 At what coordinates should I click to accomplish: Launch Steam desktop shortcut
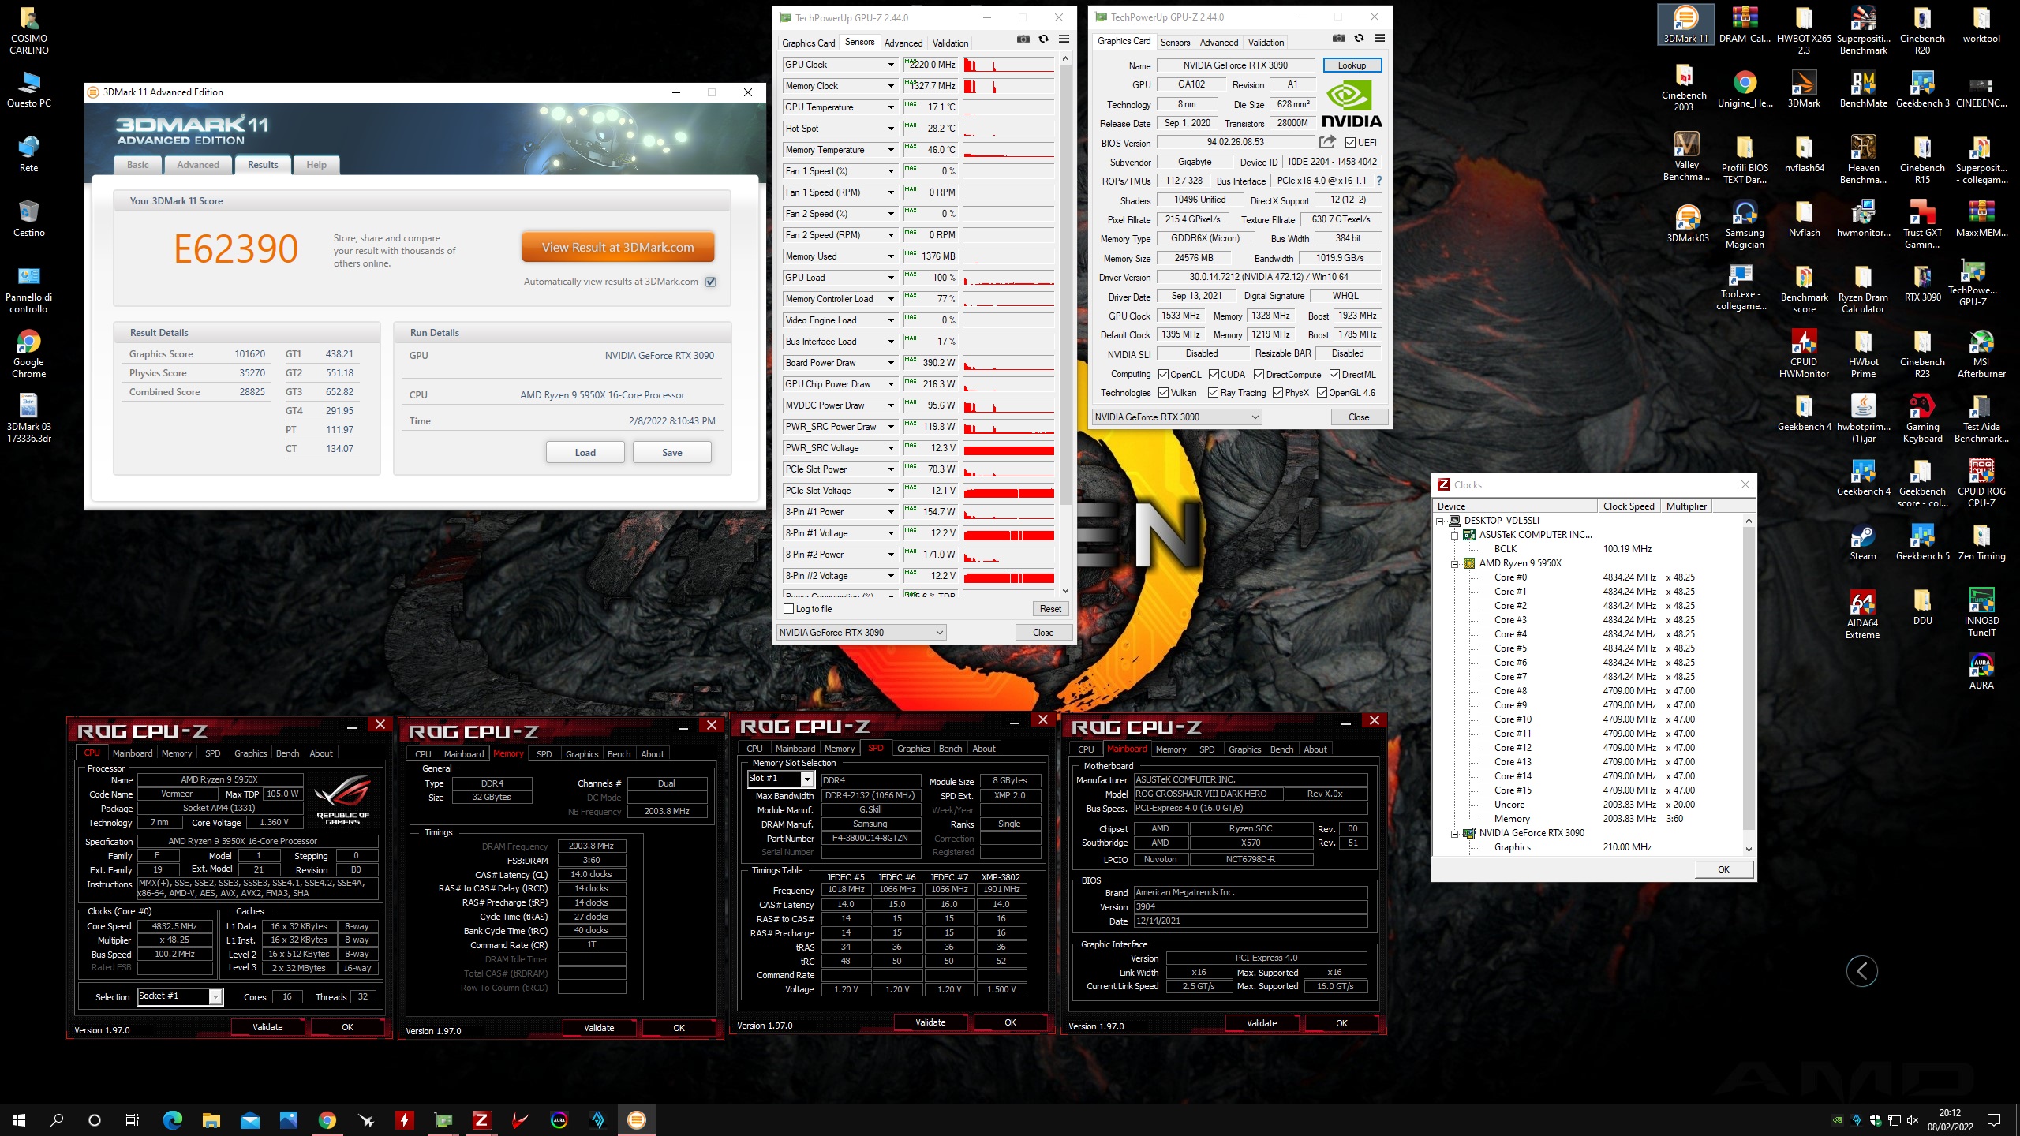[1862, 544]
